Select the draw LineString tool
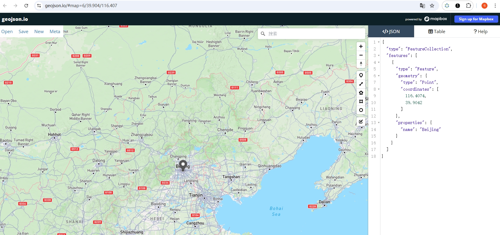This screenshot has width=500, height=235. point(361,84)
